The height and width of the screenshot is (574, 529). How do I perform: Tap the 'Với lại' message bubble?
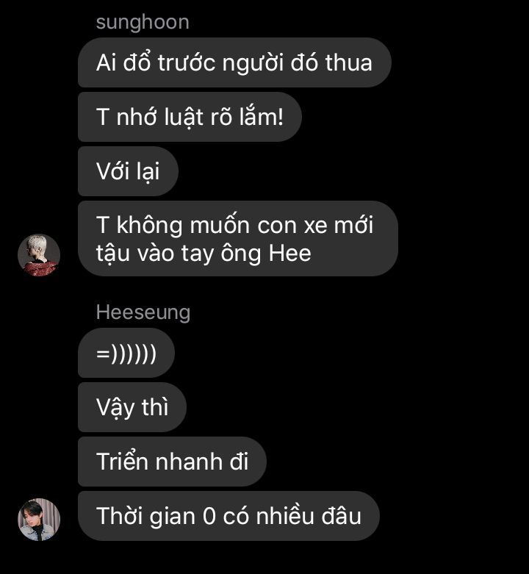coord(128,171)
